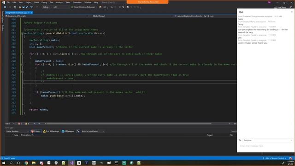Click the send feedback icon
Image resolution: width=295 pixels, height=166 pixels.
tap(291, 7)
